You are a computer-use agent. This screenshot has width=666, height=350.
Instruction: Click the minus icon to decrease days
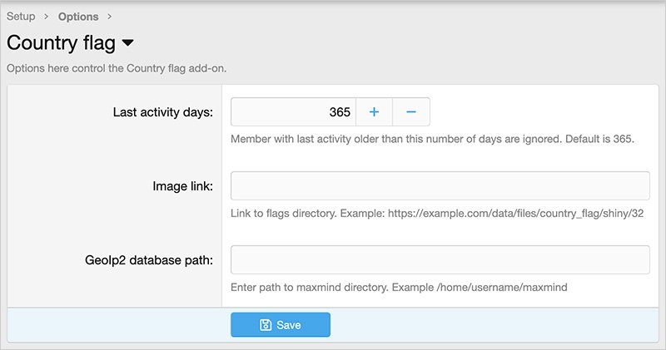click(x=410, y=111)
